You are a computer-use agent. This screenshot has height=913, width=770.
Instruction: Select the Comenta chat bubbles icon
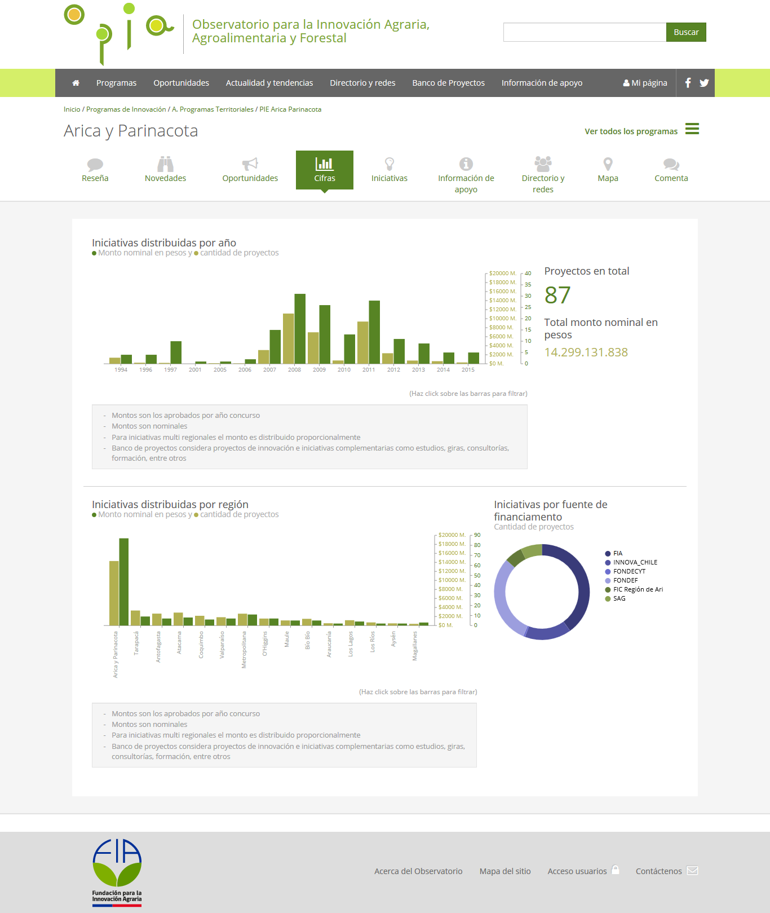(671, 164)
